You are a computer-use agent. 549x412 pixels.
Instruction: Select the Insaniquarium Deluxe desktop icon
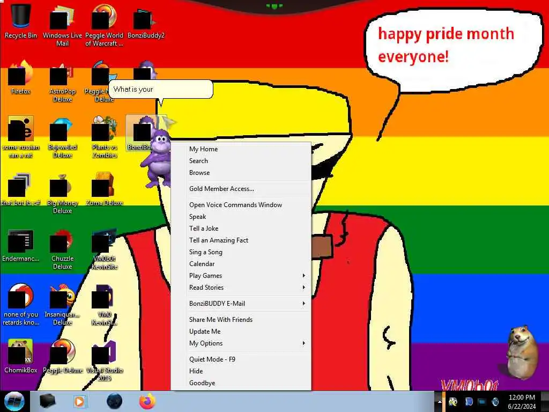point(62,305)
